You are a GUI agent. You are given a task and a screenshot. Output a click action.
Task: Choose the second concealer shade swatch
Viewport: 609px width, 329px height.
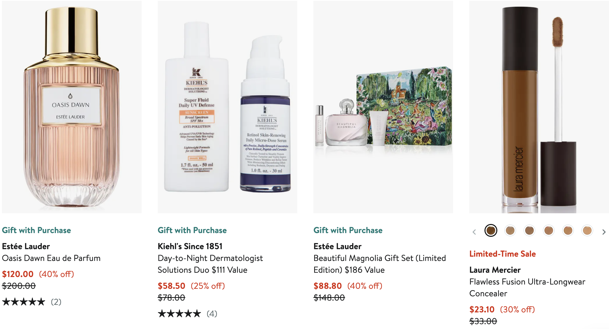pos(510,230)
